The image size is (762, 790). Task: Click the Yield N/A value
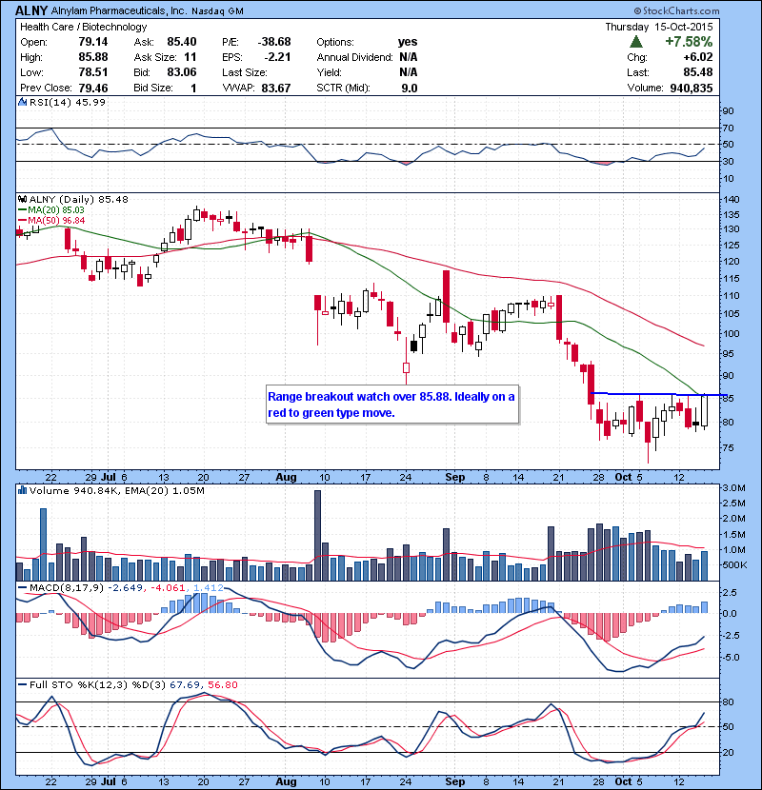tap(409, 72)
